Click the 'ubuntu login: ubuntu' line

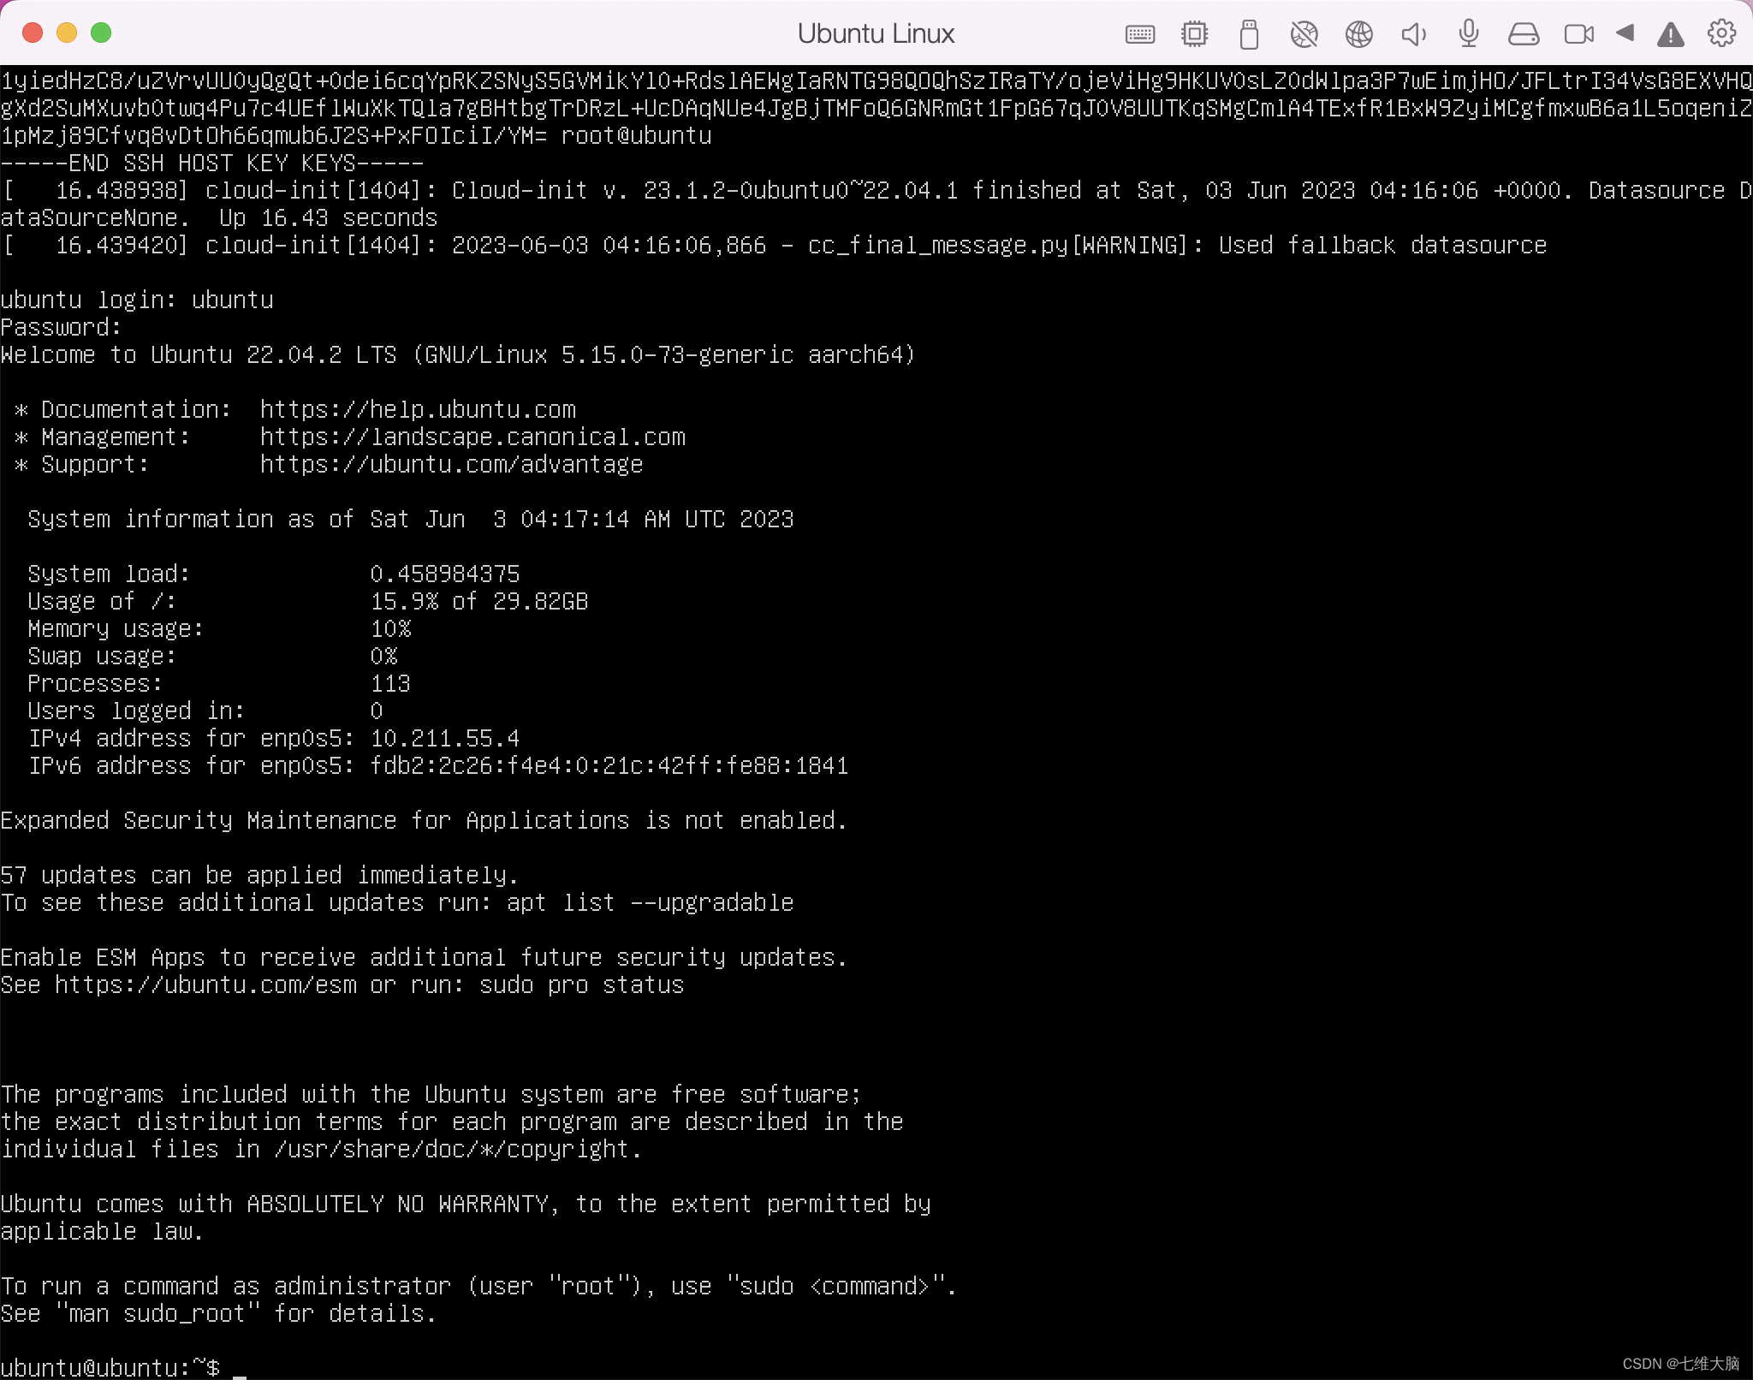137,300
